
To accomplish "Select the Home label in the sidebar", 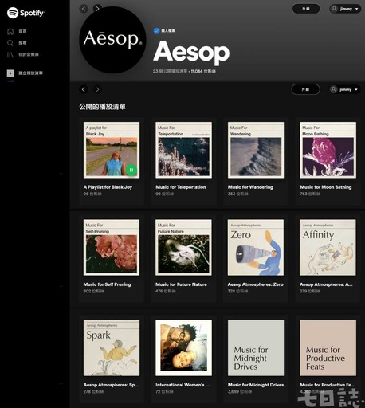I will point(22,31).
